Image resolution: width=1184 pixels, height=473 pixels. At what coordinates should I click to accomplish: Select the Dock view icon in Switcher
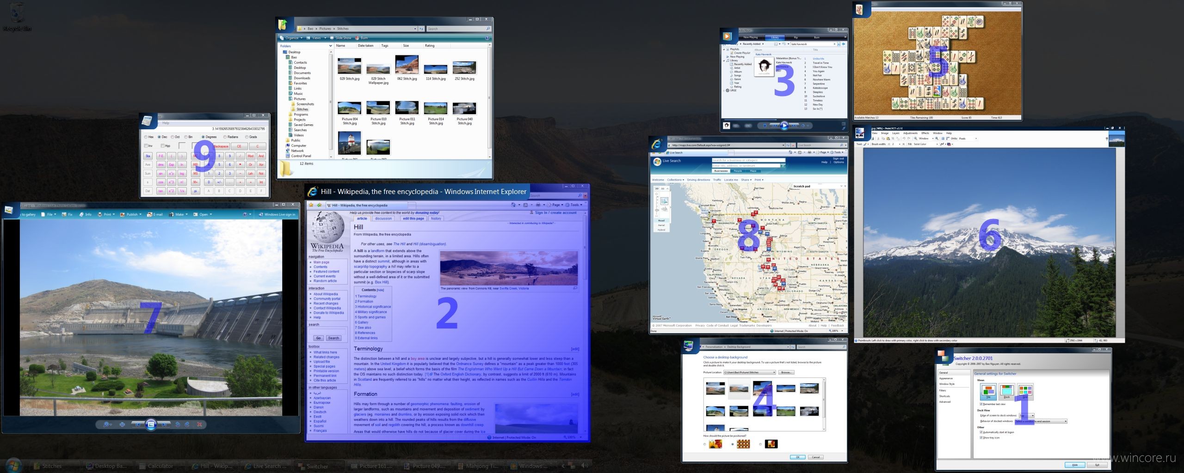click(1007, 392)
